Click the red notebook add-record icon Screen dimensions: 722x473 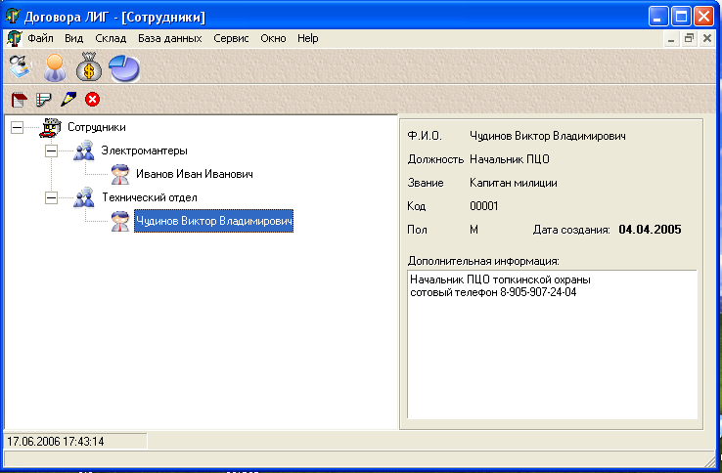(20, 100)
